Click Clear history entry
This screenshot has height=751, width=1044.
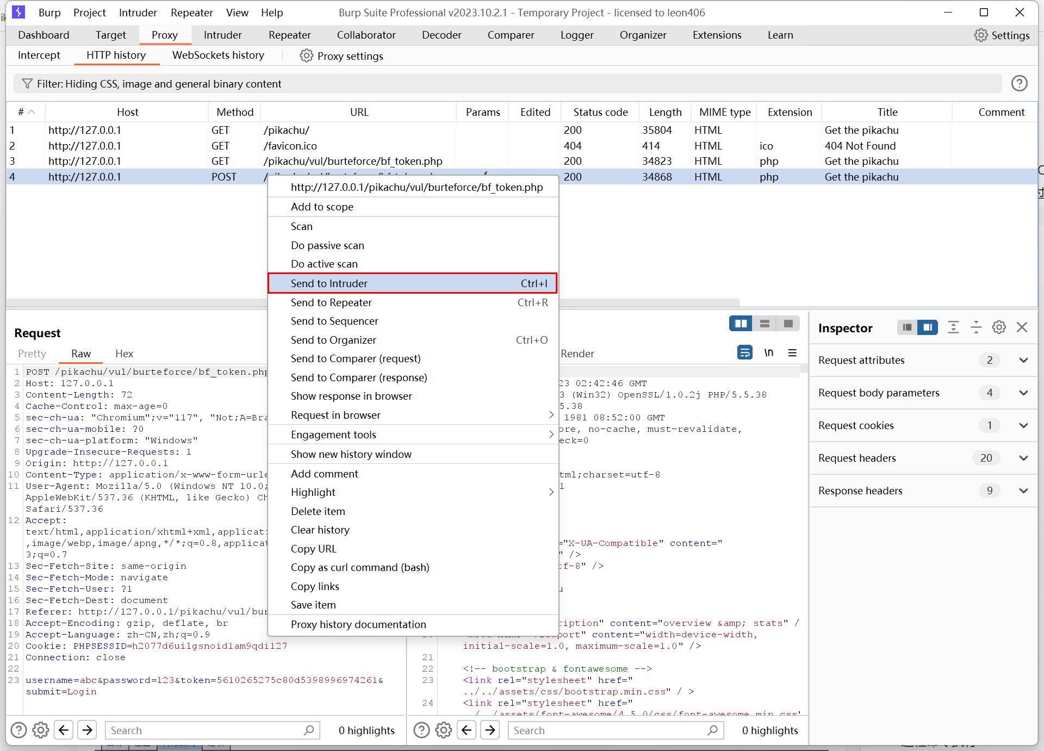413,530
